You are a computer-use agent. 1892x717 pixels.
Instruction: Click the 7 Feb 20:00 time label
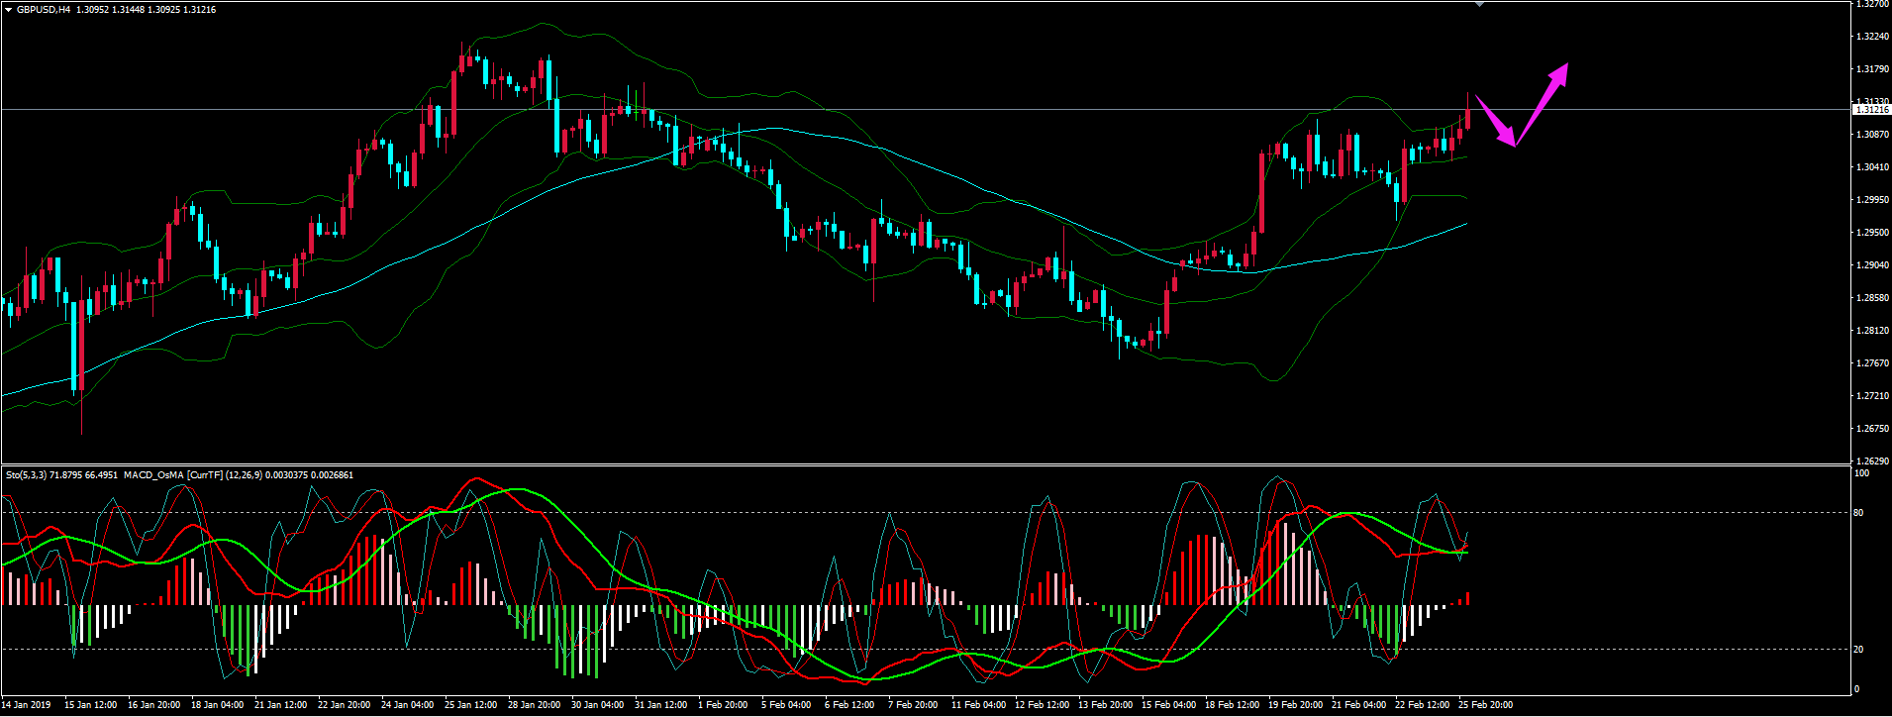pos(913,705)
